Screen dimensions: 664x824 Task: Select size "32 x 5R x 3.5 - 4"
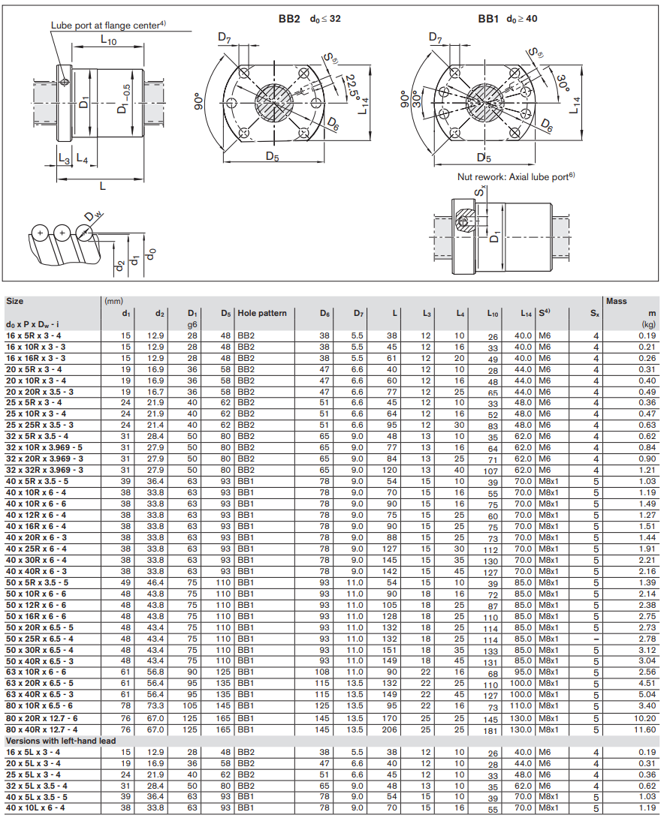tap(37, 436)
